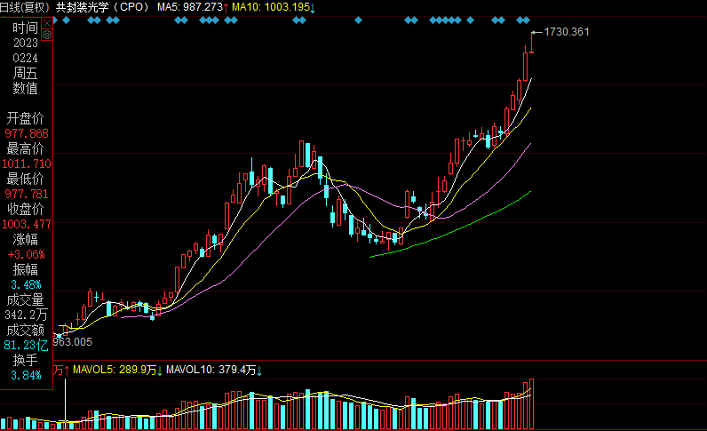Click the 开盘价 opening price value
707x431 pixels.
pyautogui.click(x=27, y=132)
